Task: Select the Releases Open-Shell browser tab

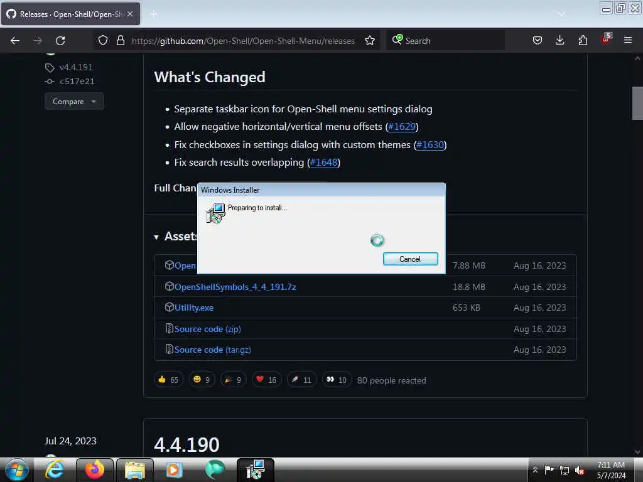Action: (x=70, y=14)
